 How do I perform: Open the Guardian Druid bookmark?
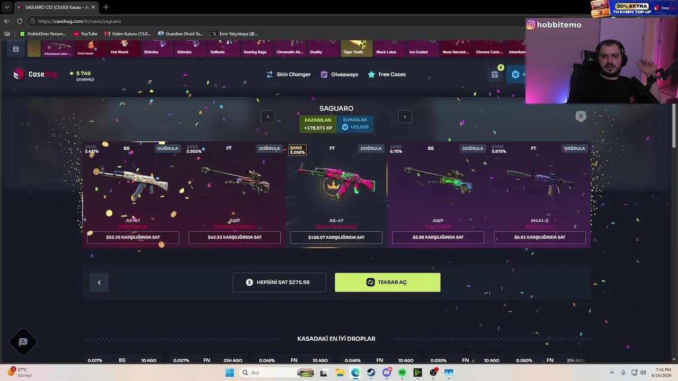[181, 34]
